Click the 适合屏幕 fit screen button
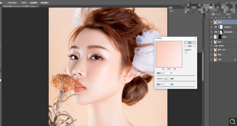The image size is (237, 126). coord(34,3)
